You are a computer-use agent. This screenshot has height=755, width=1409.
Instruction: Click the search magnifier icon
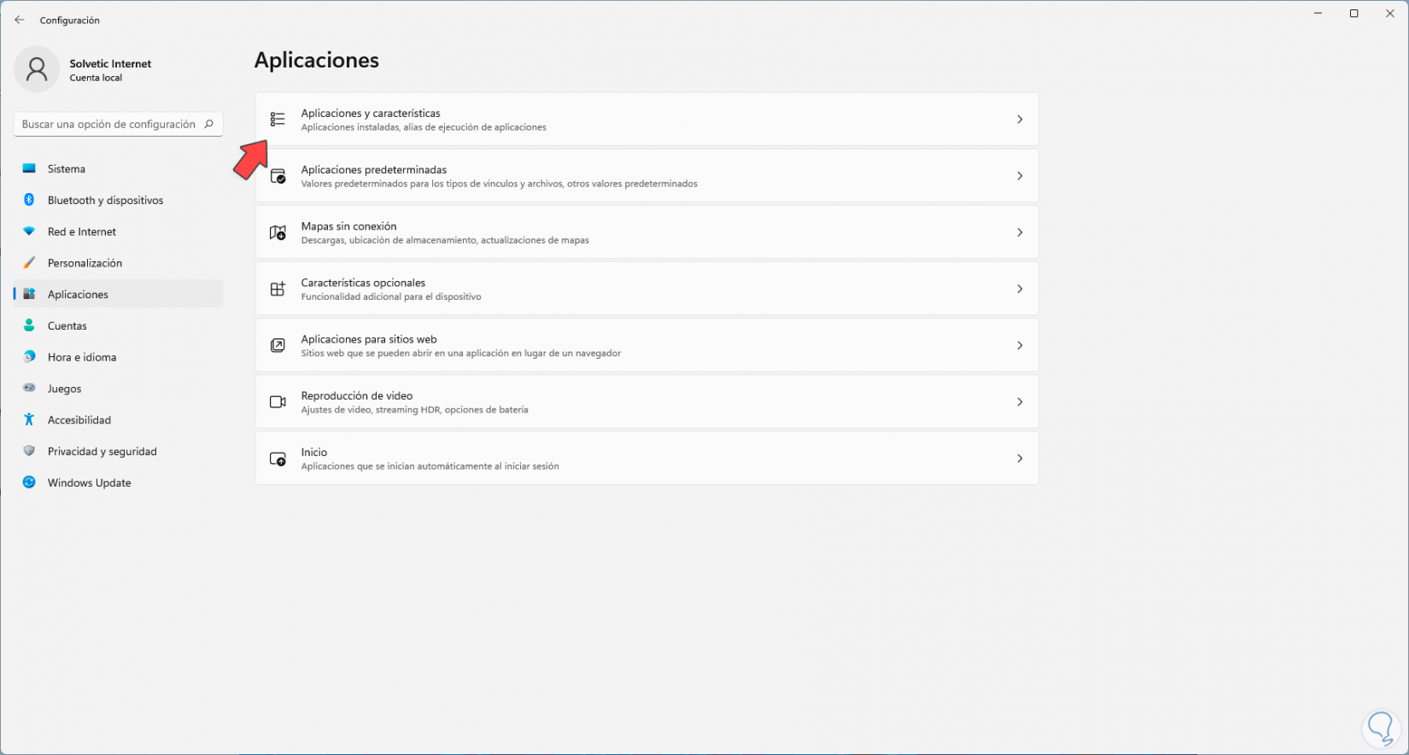[x=208, y=124]
